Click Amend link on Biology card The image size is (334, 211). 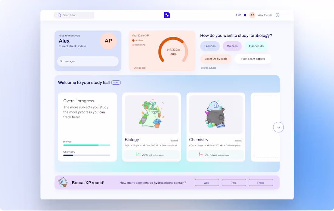(x=174, y=140)
